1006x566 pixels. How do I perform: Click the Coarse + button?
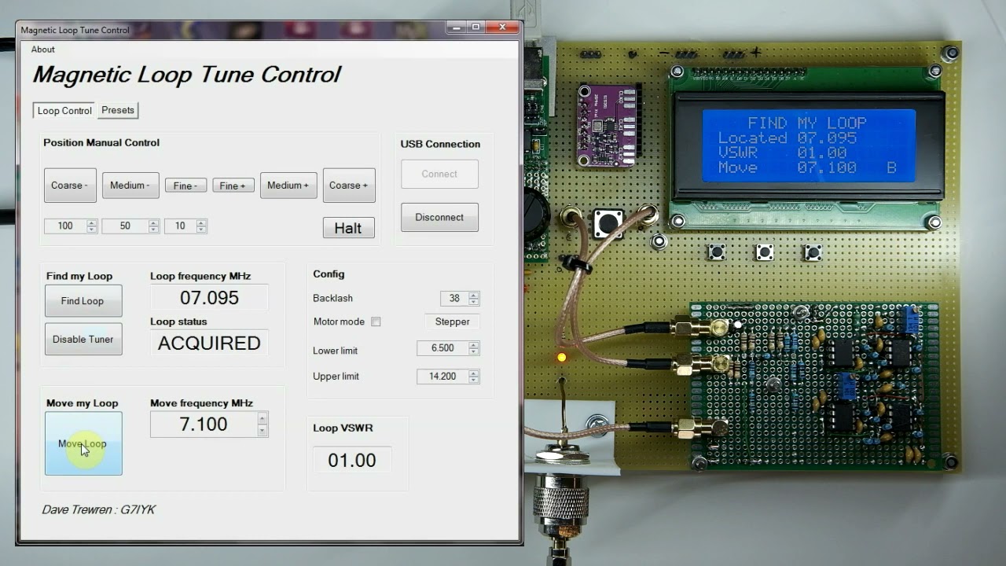349,186
